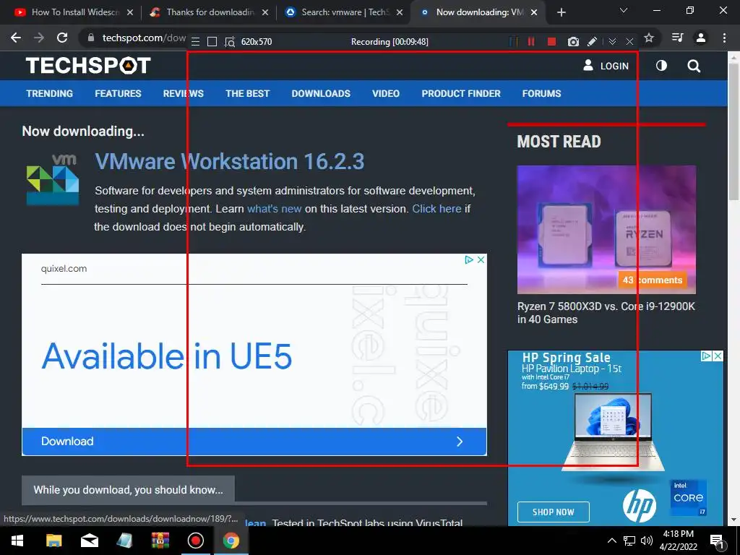Viewport: 740px width, 555px height.
Task: Select the While you download tab
Action: coord(128,490)
